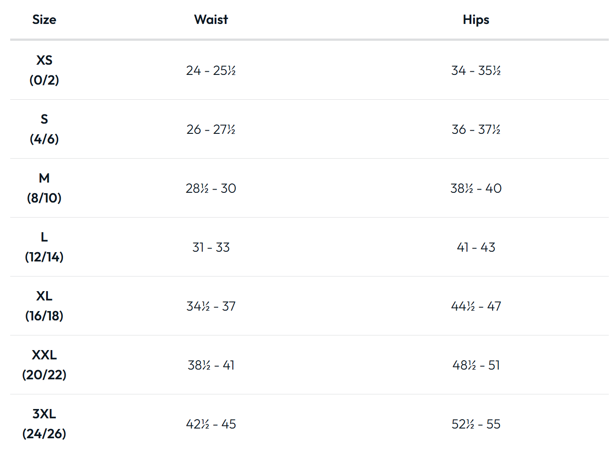
Task: Select hips value 34 - 35½
Action: click(x=476, y=70)
